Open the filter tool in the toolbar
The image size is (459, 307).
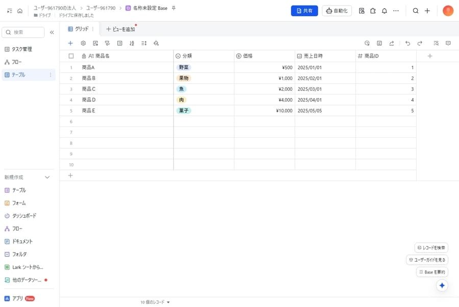tap(107, 43)
